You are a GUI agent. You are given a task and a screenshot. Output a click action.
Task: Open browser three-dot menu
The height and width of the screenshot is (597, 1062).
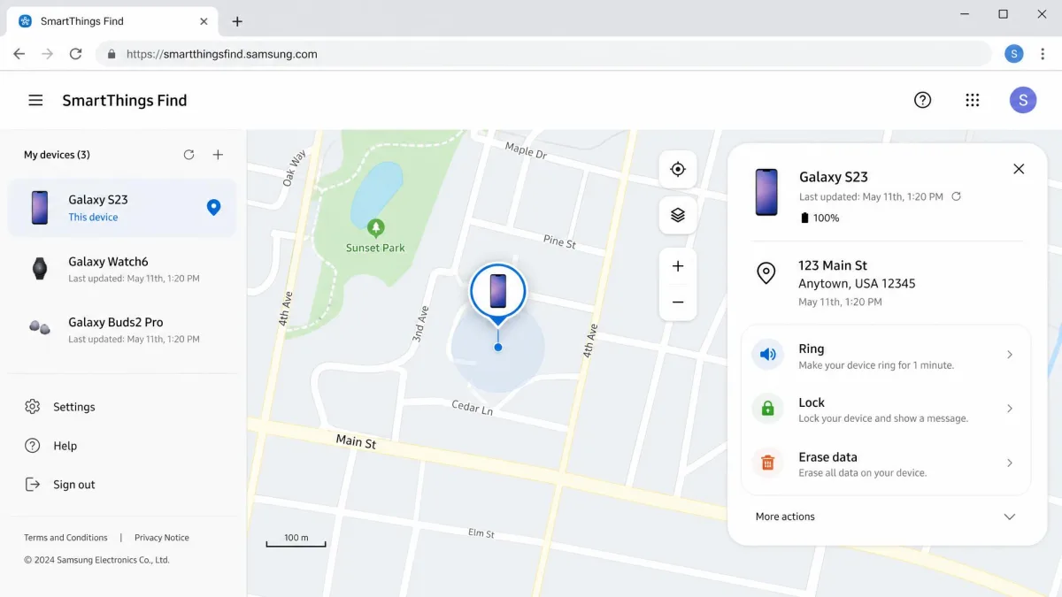[x=1042, y=54]
